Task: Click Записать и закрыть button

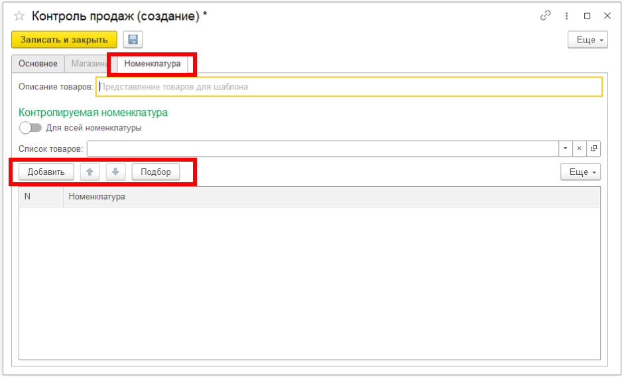Action: point(64,40)
